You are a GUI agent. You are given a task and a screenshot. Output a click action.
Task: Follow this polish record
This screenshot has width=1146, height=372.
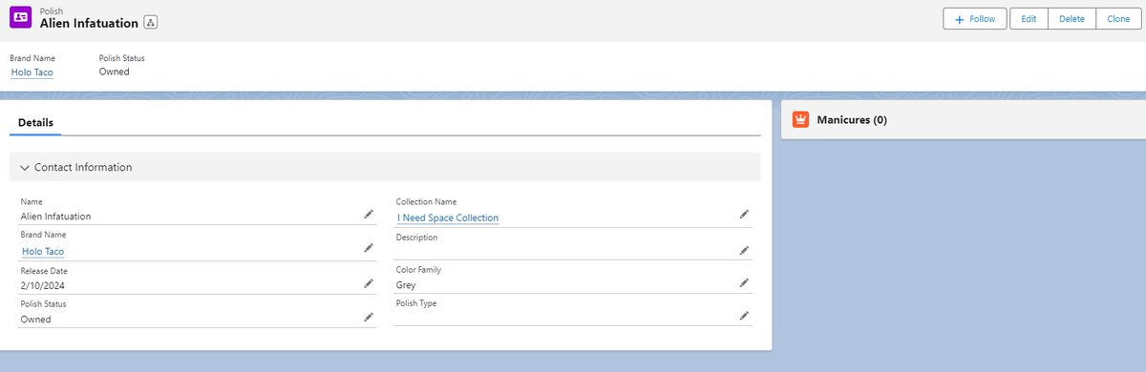coord(975,19)
